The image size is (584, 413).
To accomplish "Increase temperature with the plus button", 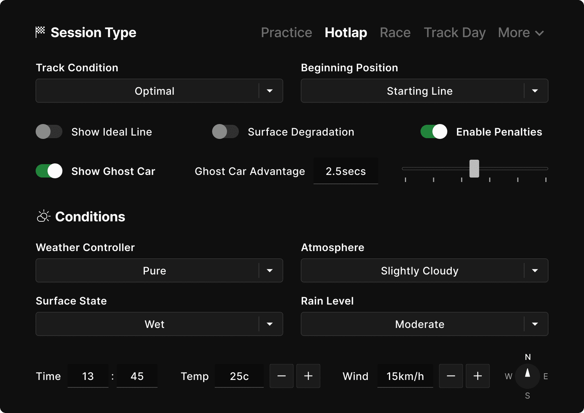I will (x=308, y=376).
